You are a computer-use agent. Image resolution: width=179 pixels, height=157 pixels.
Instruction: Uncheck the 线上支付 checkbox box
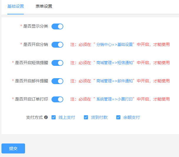coord(54,118)
